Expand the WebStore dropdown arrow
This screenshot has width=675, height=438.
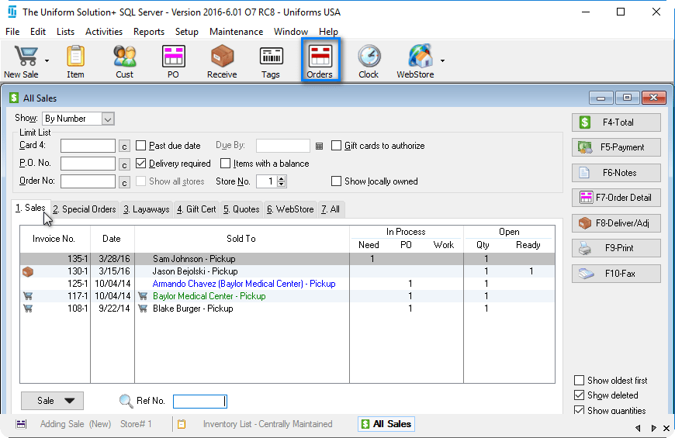tap(442, 60)
